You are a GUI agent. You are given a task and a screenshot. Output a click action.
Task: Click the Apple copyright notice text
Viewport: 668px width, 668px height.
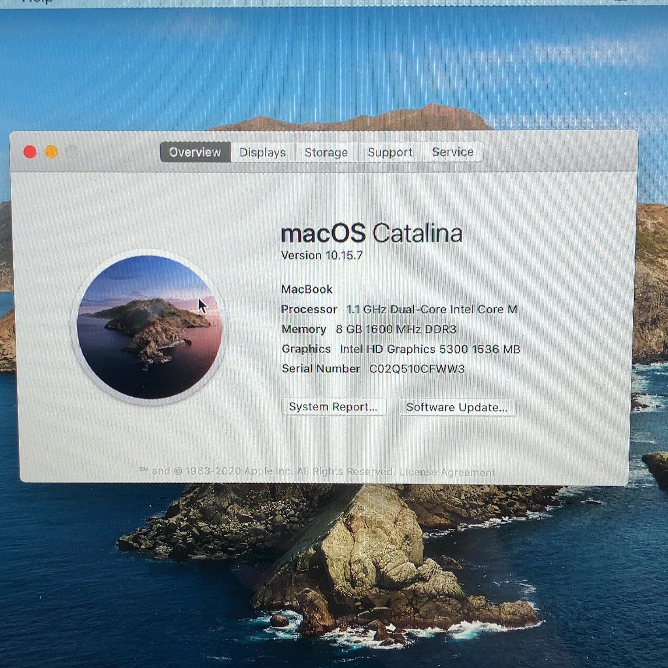267,471
